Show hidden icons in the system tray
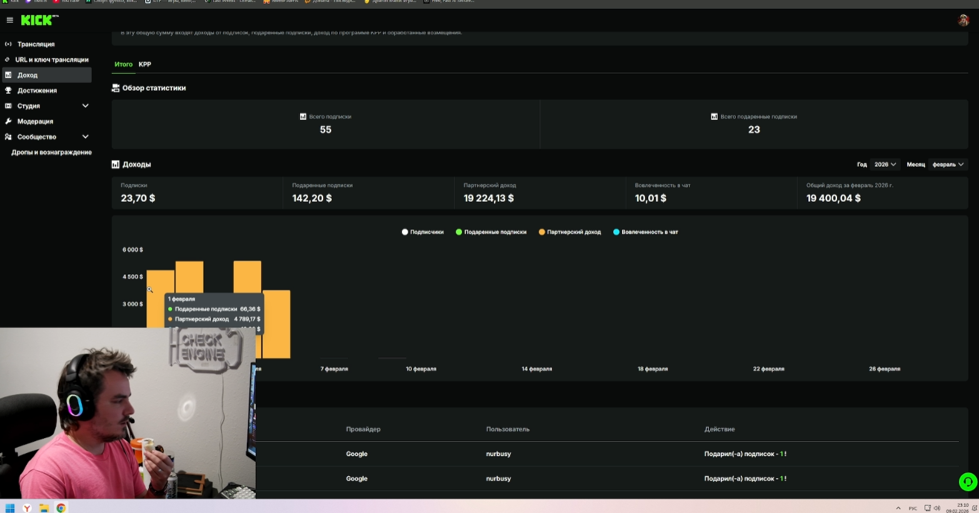 [898, 508]
